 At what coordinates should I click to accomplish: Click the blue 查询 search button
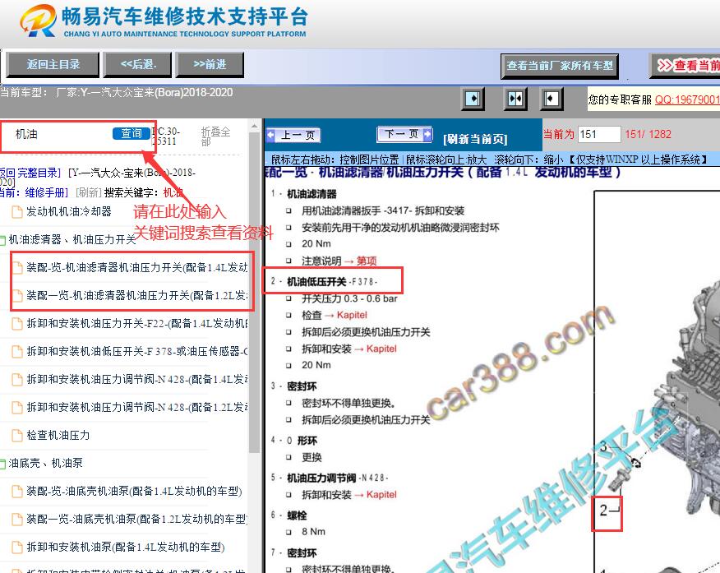tap(132, 133)
